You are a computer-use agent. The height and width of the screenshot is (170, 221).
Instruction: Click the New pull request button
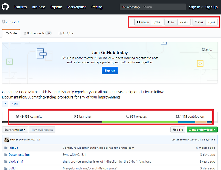pyautogui.click(x=42, y=130)
